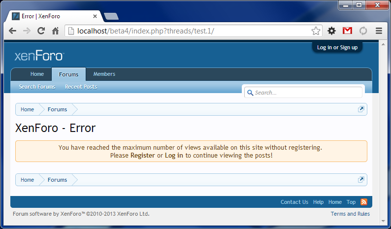Viewport: 391px width, 229px height.
Task: Click the RSS feed icon in footer
Action: pos(364,202)
